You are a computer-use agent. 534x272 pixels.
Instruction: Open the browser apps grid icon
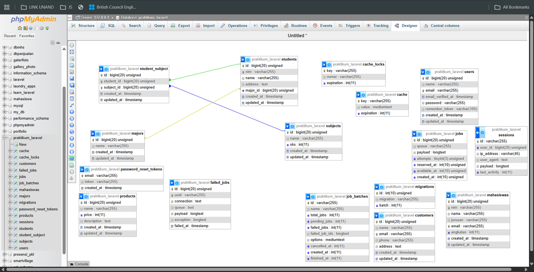tap(7, 7)
